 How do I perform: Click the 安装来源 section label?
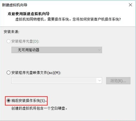tap(11, 32)
